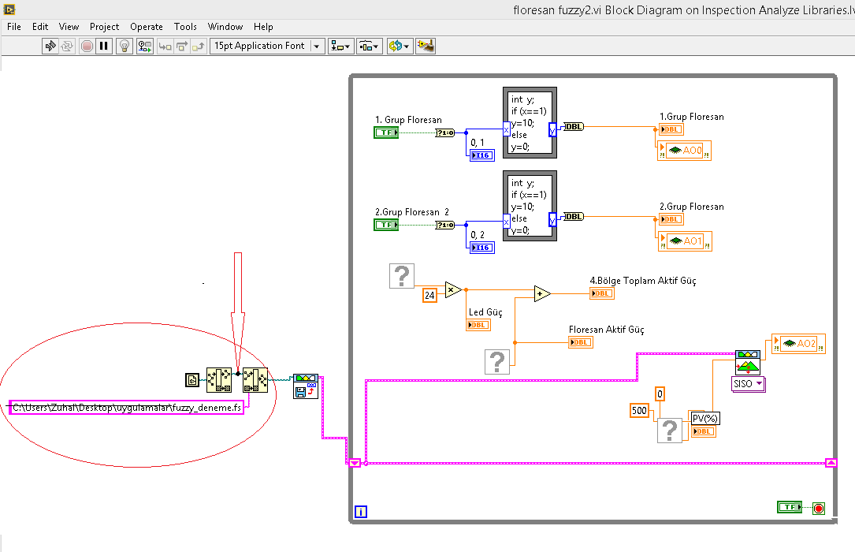Click the second Build Path node
Screen dimensions: 855x552
[255, 380]
